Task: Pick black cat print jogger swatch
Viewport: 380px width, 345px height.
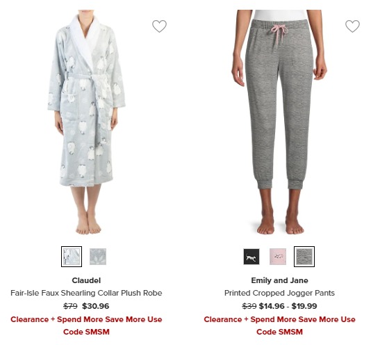Action: pyautogui.click(x=251, y=257)
